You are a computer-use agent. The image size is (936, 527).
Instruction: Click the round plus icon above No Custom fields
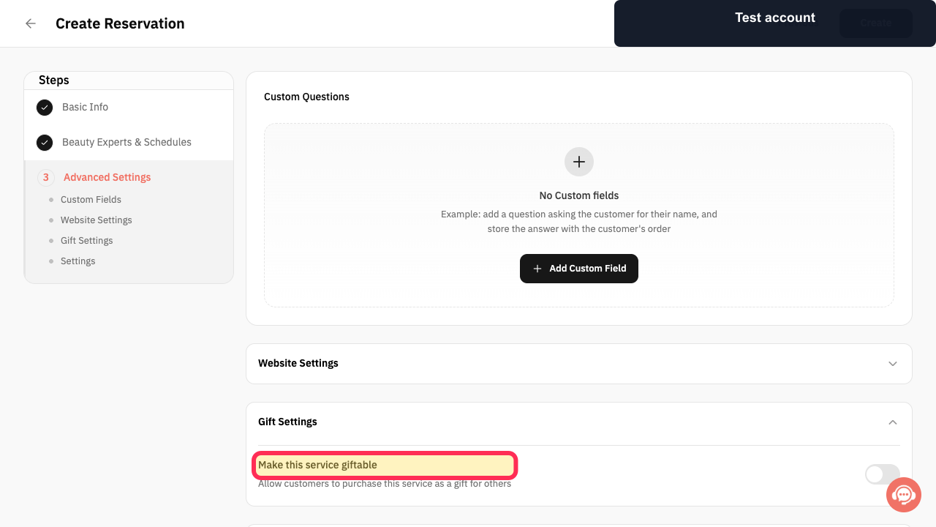click(579, 162)
